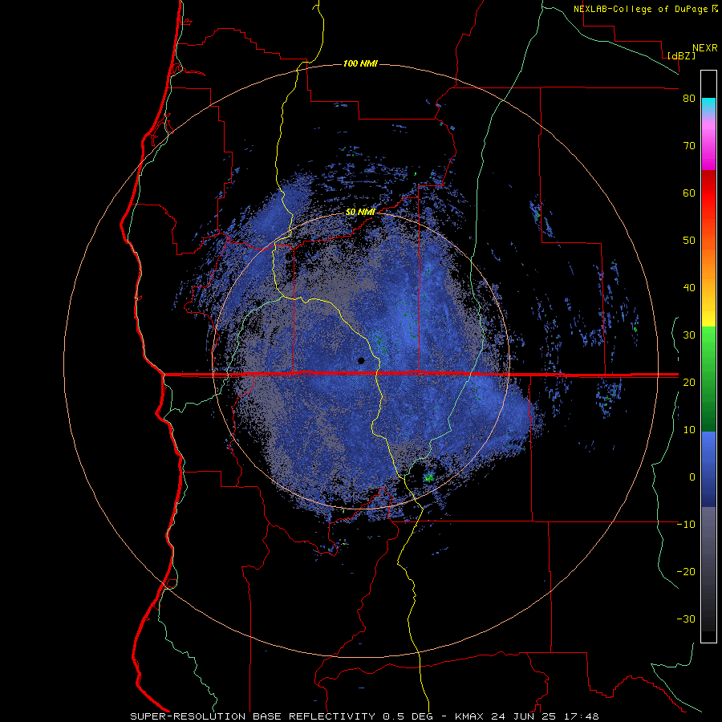Click the 100 NMI range ring label
The height and width of the screenshot is (722, 722).
click(x=360, y=63)
